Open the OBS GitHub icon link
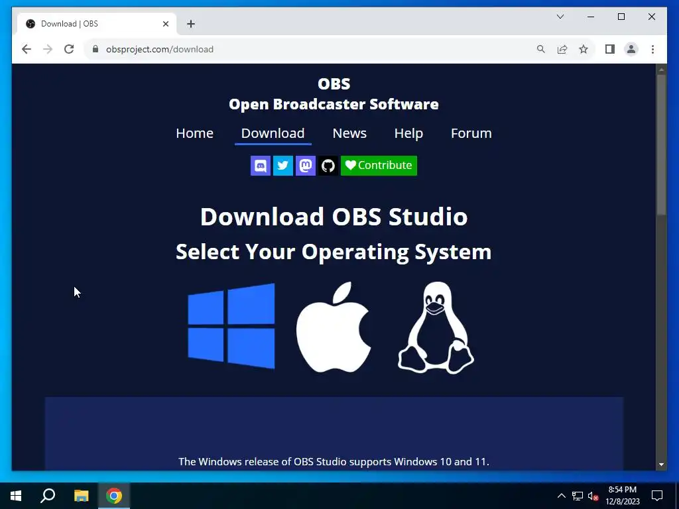This screenshot has height=509, width=679. [328, 166]
